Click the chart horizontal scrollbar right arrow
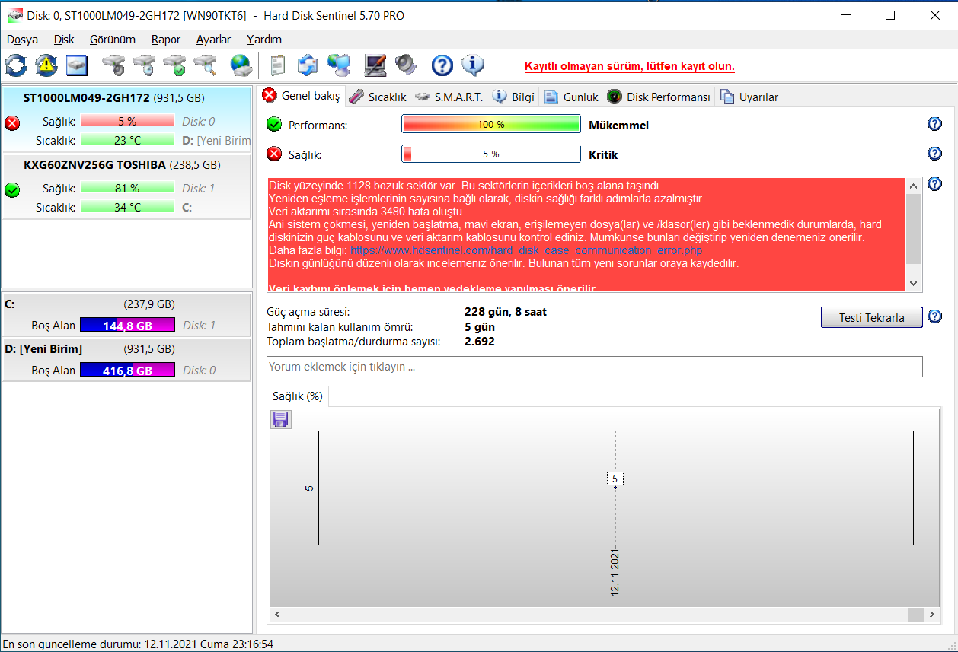Viewport: 958px width, 652px height. pyautogui.click(x=931, y=614)
